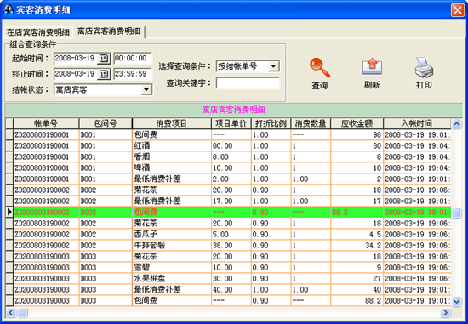
Task: Open calendar picker for 起始时间
Action: tap(104, 59)
